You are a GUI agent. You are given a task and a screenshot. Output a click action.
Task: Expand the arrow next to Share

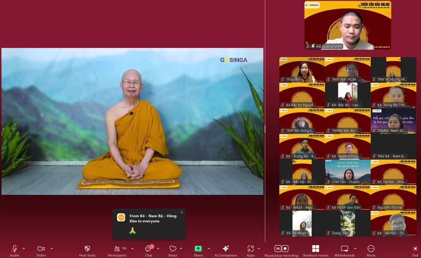[x=207, y=249]
